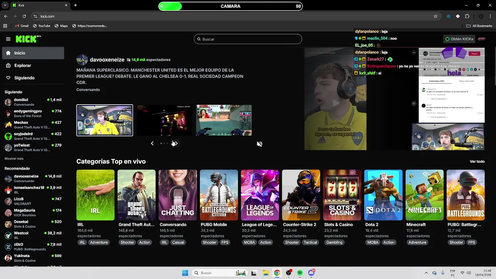Open Spotify from the taskbar
Viewport: 496px width, 279px height.
(x=300, y=273)
